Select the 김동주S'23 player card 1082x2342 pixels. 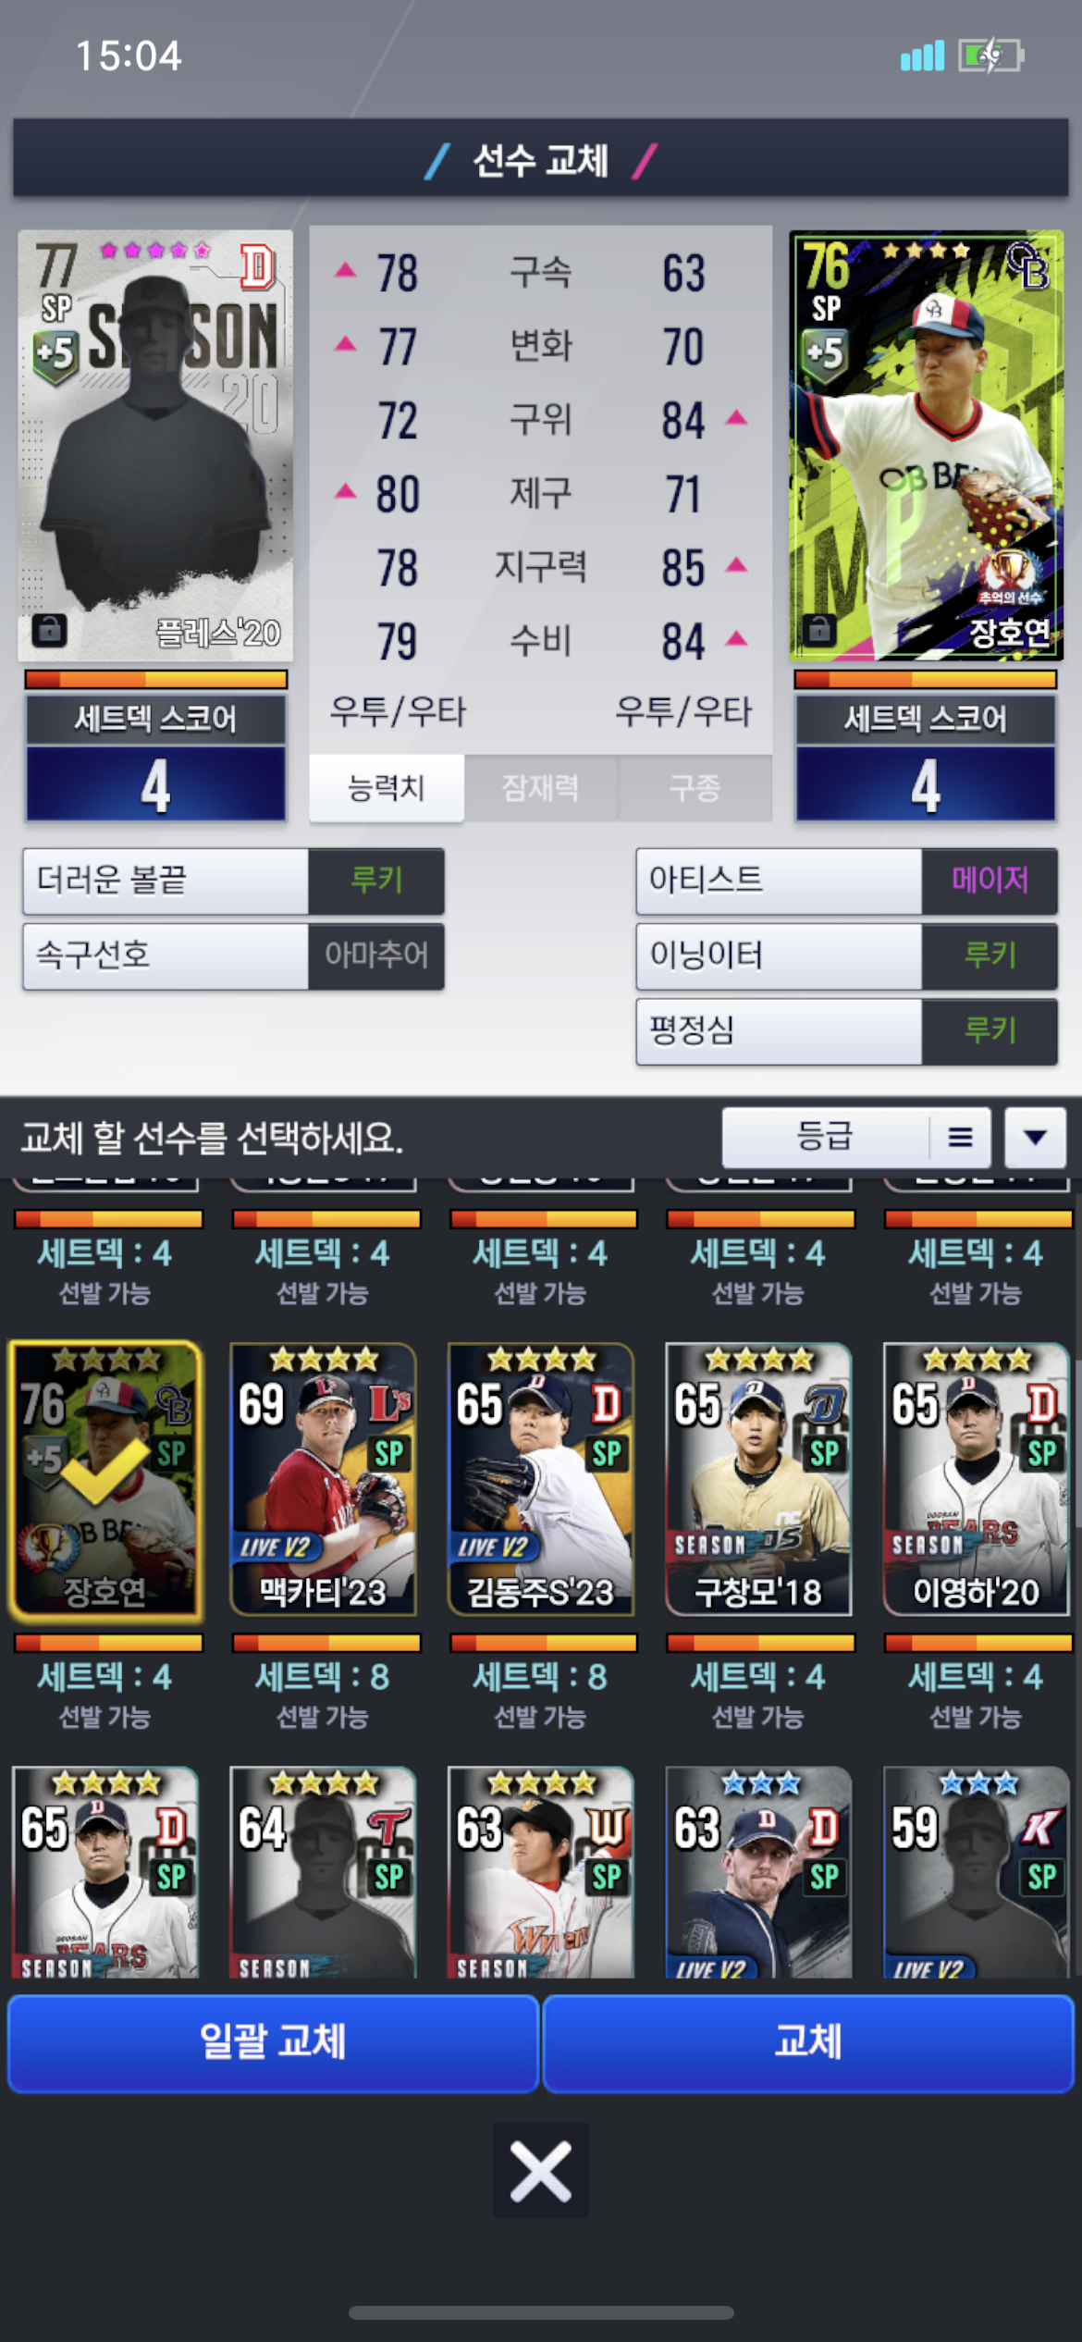pyautogui.click(x=541, y=1481)
